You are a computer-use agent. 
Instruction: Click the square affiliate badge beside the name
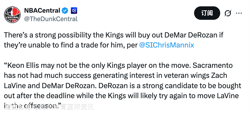pos(74,11)
